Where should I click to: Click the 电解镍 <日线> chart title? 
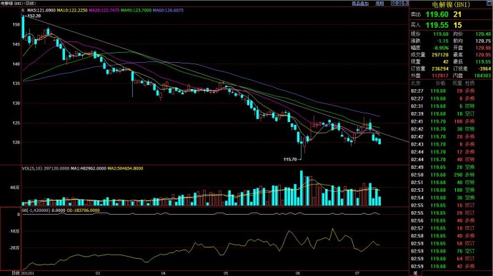(x=19, y=3)
